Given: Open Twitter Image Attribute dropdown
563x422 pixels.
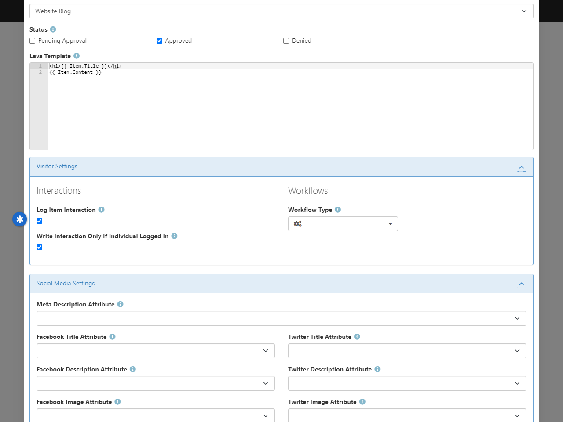Looking at the screenshot, I should 407,415.
